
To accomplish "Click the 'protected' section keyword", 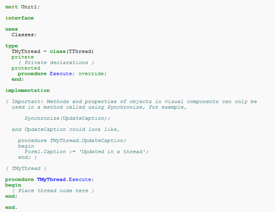I will (26, 68).
